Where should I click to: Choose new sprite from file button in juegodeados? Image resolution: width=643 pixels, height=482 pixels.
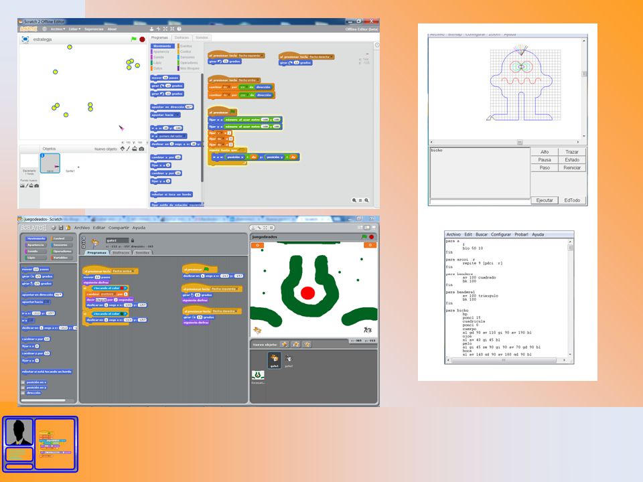295,344
